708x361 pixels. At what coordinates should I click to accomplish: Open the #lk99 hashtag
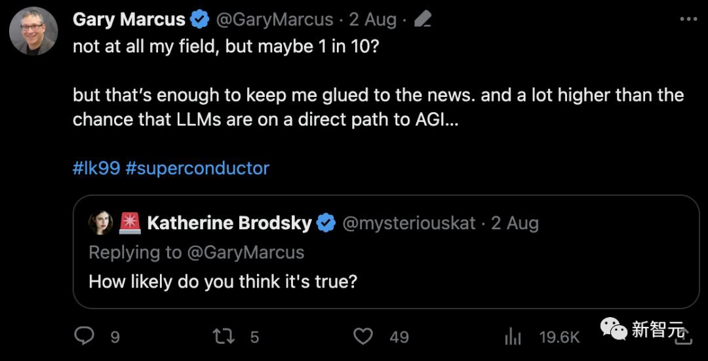coord(96,168)
